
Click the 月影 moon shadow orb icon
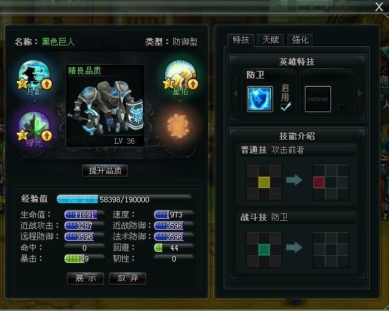(34, 76)
